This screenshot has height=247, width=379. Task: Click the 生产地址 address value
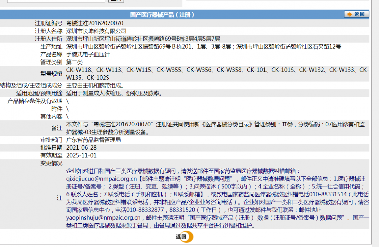tap(203, 47)
